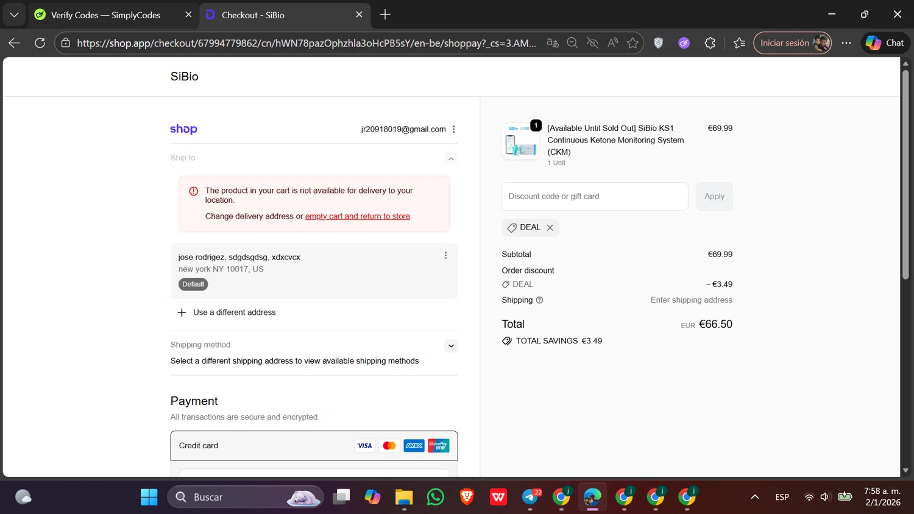Open the Extensions puzzle icon
The height and width of the screenshot is (514, 914).
tap(710, 43)
